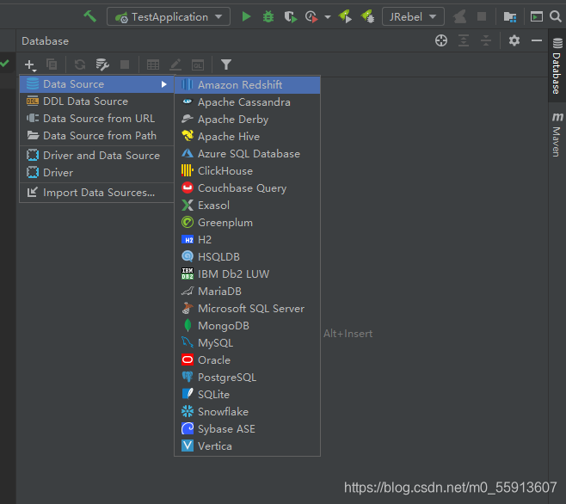Click the Refresh database icon
Viewport: 566px width, 504px height.
coord(80,65)
